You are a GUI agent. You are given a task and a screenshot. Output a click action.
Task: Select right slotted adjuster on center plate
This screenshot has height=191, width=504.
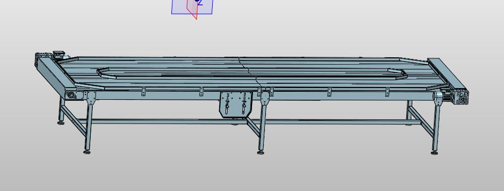coord(244,103)
